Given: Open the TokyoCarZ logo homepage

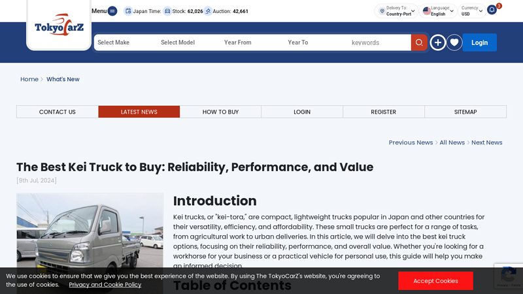Looking at the screenshot, I should pos(59,25).
